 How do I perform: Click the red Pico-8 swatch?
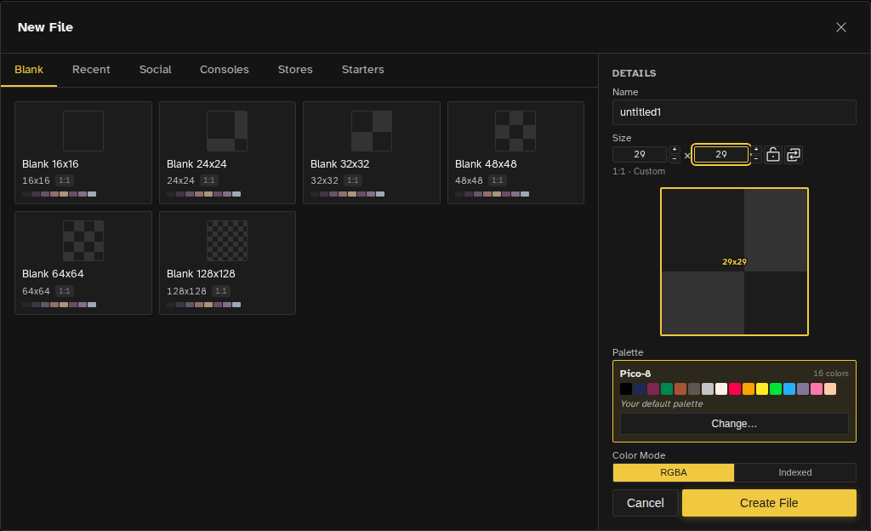(x=734, y=389)
